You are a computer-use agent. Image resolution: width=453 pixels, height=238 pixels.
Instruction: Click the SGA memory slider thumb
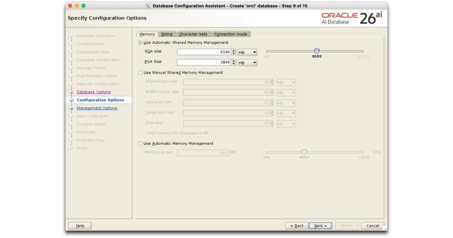click(317, 51)
